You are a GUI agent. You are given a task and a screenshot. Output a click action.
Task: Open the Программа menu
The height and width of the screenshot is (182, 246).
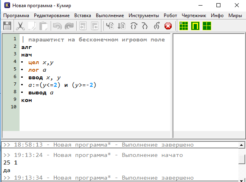pos(16,16)
